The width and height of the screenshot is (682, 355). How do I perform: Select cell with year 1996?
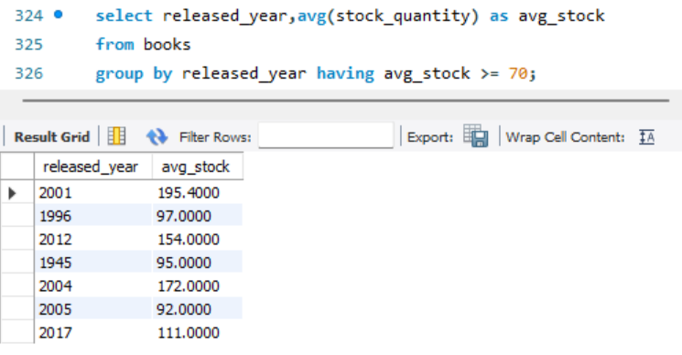pos(93,216)
